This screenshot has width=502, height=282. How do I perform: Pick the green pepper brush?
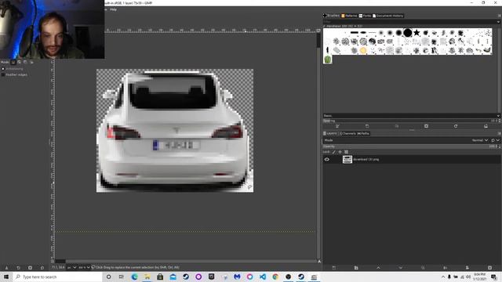(x=328, y=60)
